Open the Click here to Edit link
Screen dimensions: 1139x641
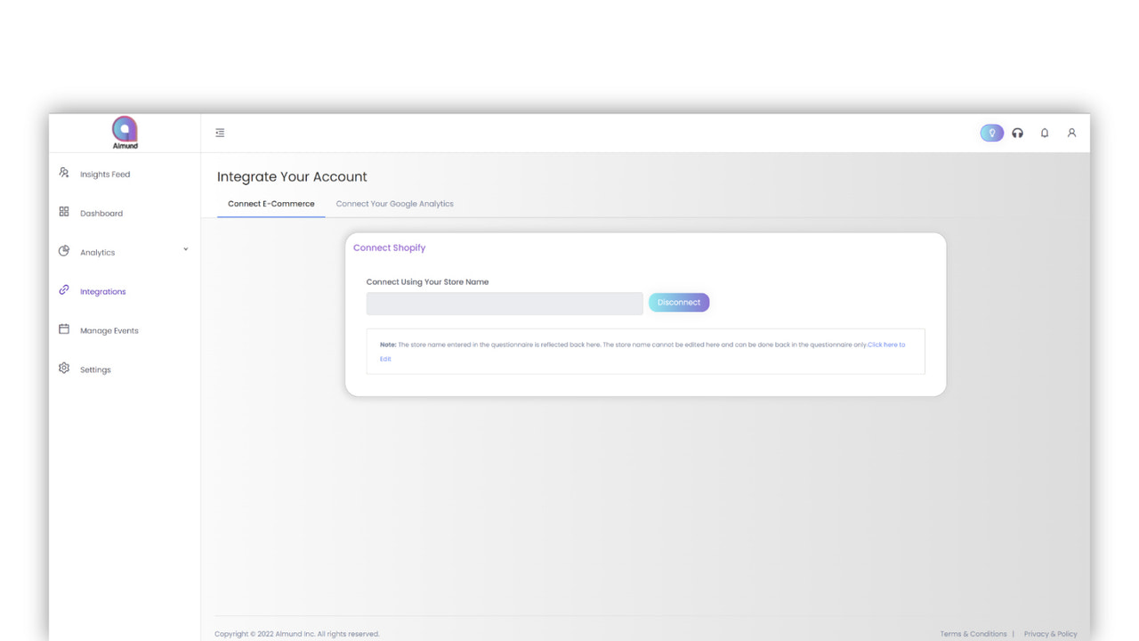click(886, 345)
